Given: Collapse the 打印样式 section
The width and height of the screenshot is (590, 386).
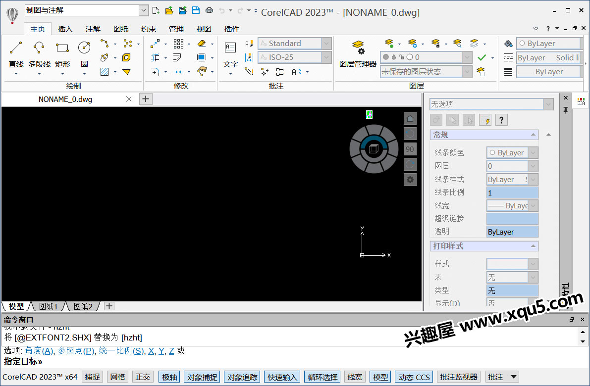Looking at the screenshot, I should [533, 246].
